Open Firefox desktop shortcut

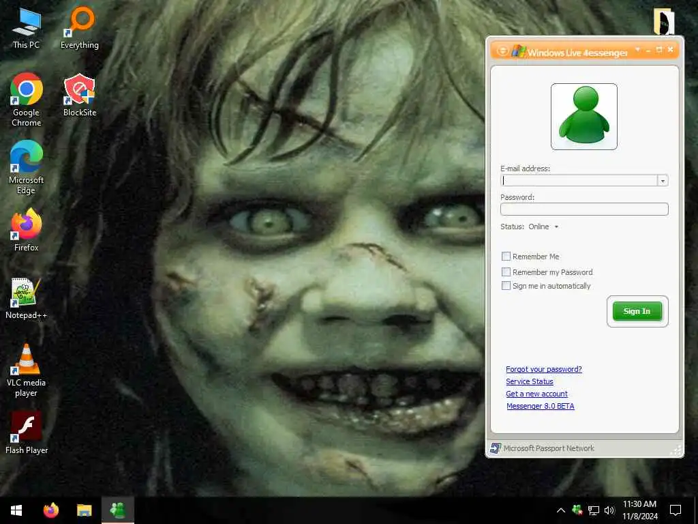27,230
